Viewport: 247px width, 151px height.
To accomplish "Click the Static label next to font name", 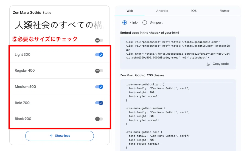I will pyautogui.click(x=47, y=13).
